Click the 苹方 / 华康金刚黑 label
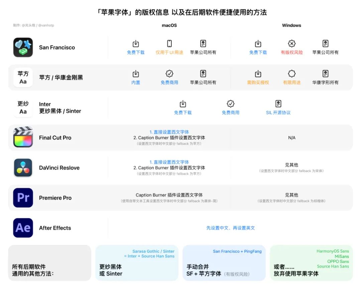The height and width of the screenshot is (289, 361). (61, 78)
